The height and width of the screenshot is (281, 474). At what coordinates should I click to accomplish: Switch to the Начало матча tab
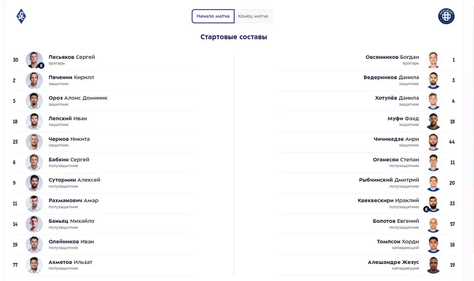pyautogui.click(x=213, y=16)
